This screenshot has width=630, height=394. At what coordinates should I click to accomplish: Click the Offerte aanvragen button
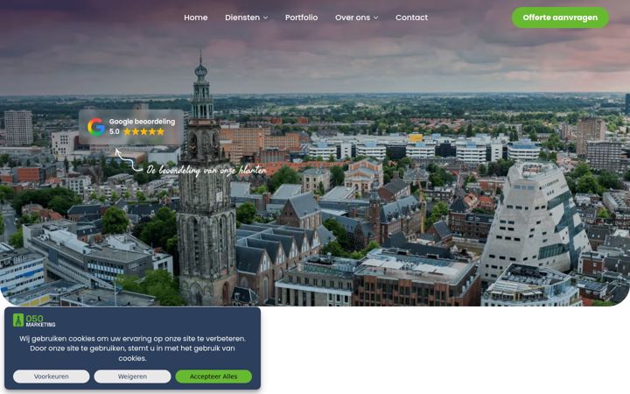(560, 18)
